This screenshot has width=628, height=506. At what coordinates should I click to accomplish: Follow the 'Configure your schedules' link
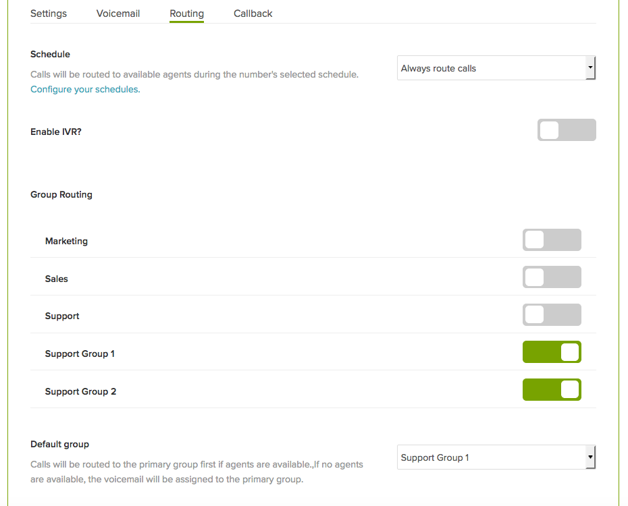pos(85,89)
